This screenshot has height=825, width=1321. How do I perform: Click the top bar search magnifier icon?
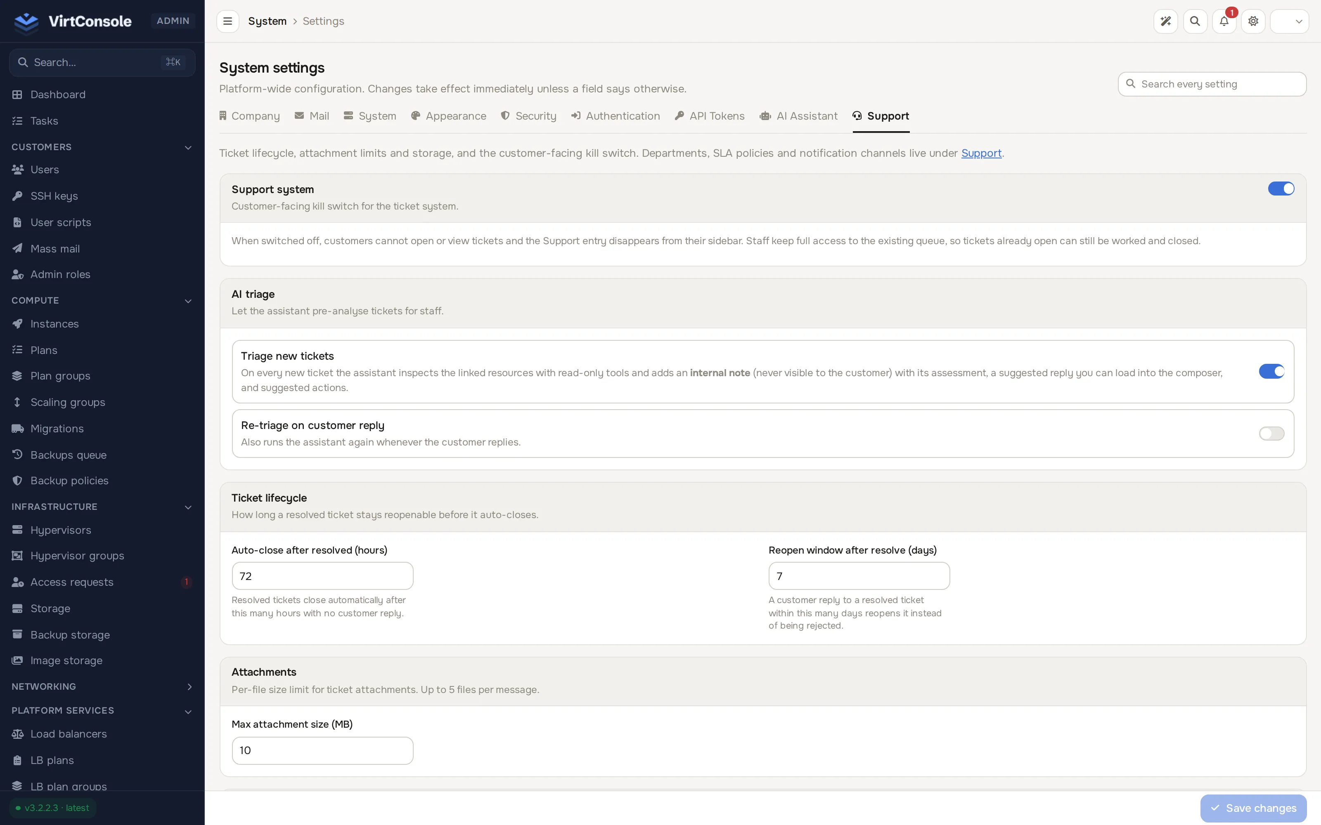click(1195, 21)
